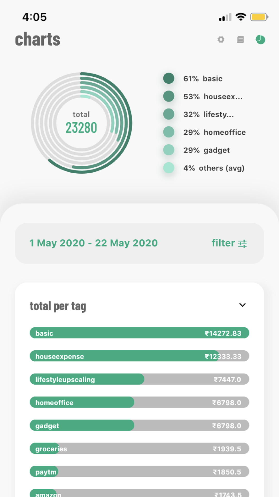
Task: Tap the battery status icon
Action: point(259,17)
